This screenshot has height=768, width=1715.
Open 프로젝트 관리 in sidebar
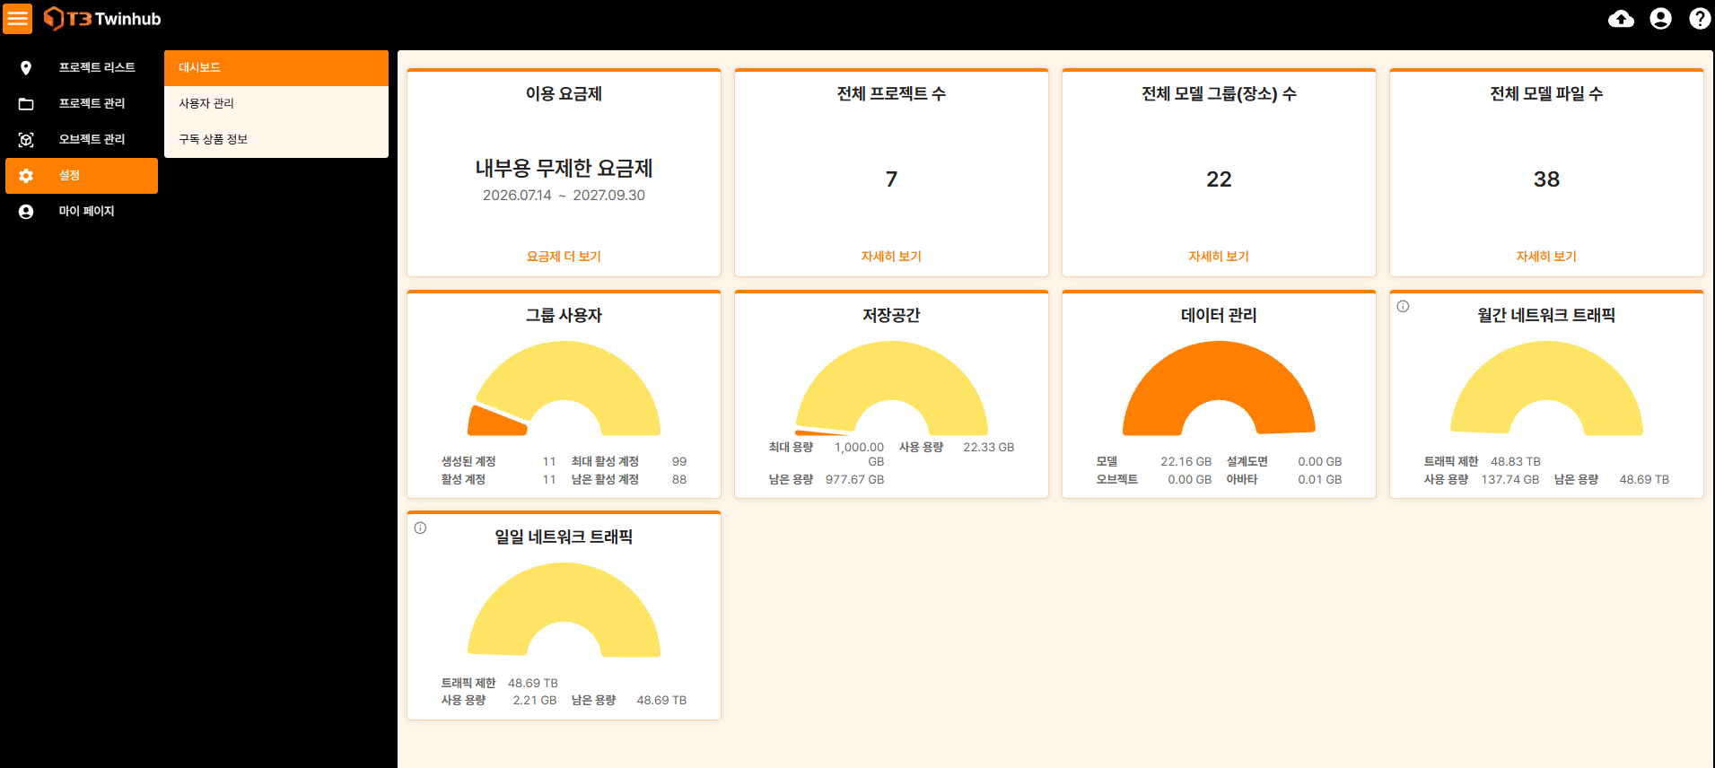point(82,104)
